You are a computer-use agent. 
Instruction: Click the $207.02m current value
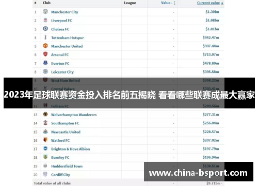click(211, 140)
